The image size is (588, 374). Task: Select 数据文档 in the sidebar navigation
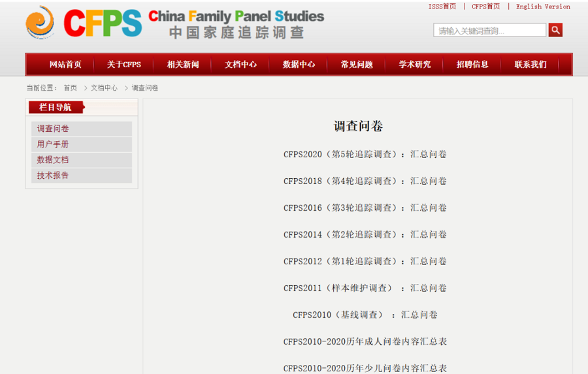tap(82, 160)
